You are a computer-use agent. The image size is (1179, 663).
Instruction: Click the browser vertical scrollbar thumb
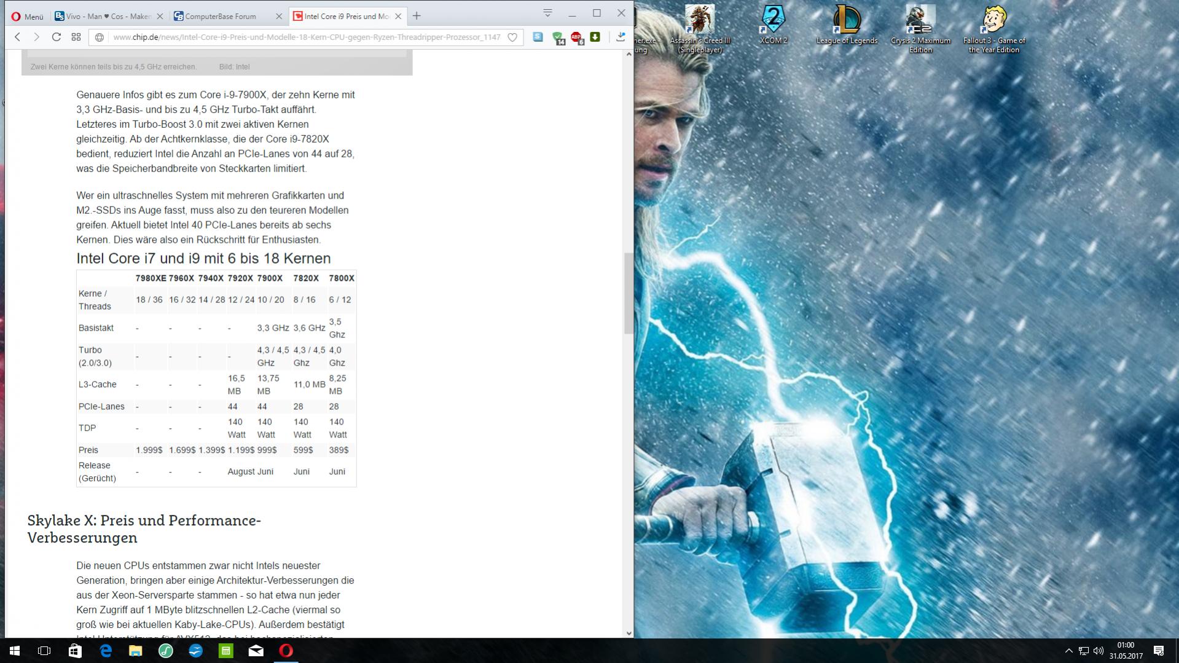tap(629, 293)
